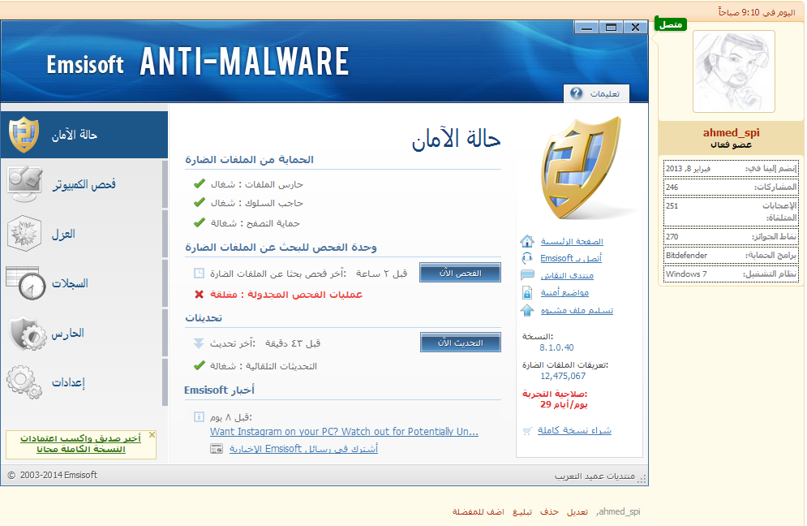Click the newsletter subscription newspaper icon
The height and width of the screenshot is (526, 807).
tap(217, 449)
